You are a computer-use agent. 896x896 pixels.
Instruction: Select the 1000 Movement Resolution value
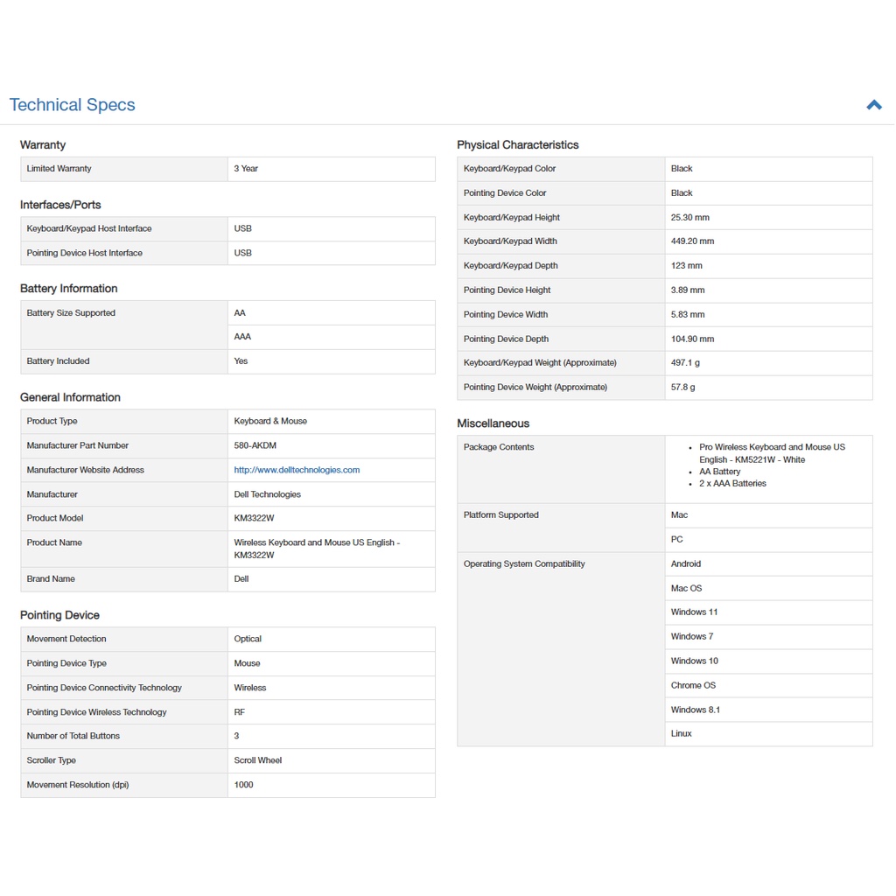pyautogui.click(x=243, y=785)
